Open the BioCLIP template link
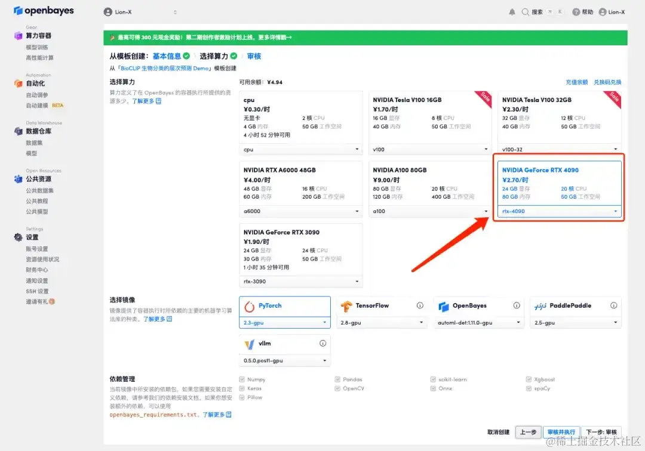Viewport: 645px width, 451px height. tap(165, 68)
